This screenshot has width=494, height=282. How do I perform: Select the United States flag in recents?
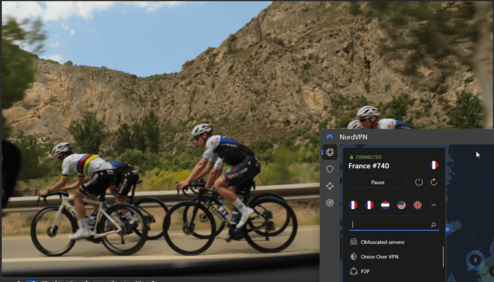tap(401, 205)
